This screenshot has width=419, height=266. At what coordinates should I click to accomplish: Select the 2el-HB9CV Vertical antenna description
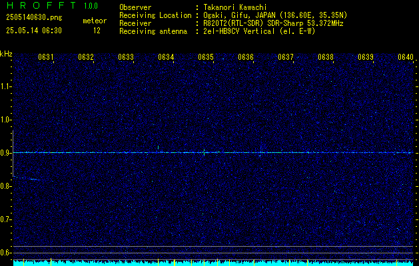coord(258,31)
